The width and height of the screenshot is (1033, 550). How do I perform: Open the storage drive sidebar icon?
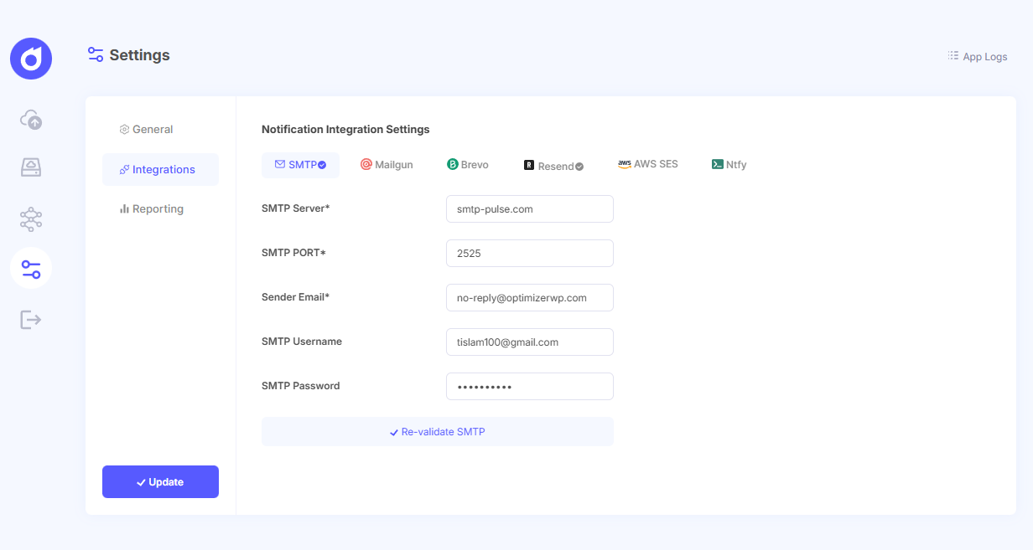[x=30, y=167]
